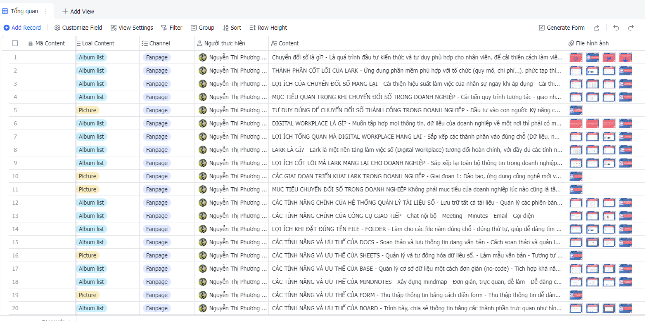Open the Filter options
645x321 pixels.
click(x=172, y=28)
